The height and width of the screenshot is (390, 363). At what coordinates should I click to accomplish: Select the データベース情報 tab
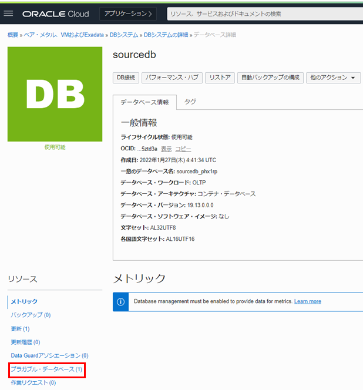pos(144,102)
